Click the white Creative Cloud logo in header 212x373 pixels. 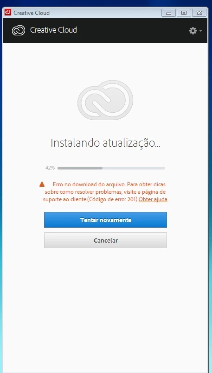pos(19,30)
